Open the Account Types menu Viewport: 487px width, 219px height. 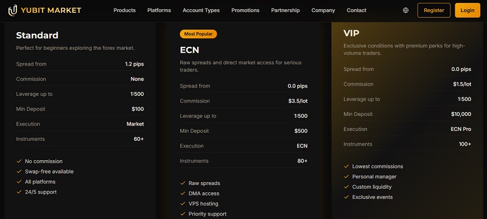coord(201,10)
